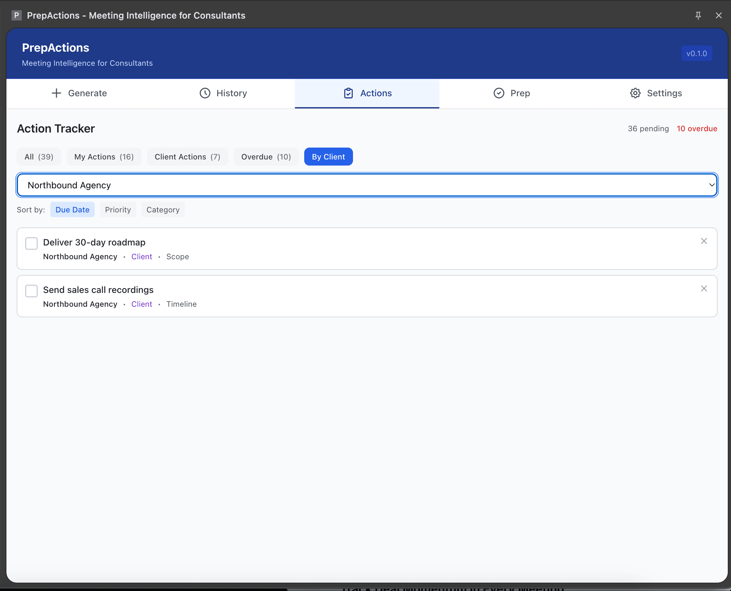The image size is (731, 591).
Task: Switch to the Prep tab
Action: (512, 93)
